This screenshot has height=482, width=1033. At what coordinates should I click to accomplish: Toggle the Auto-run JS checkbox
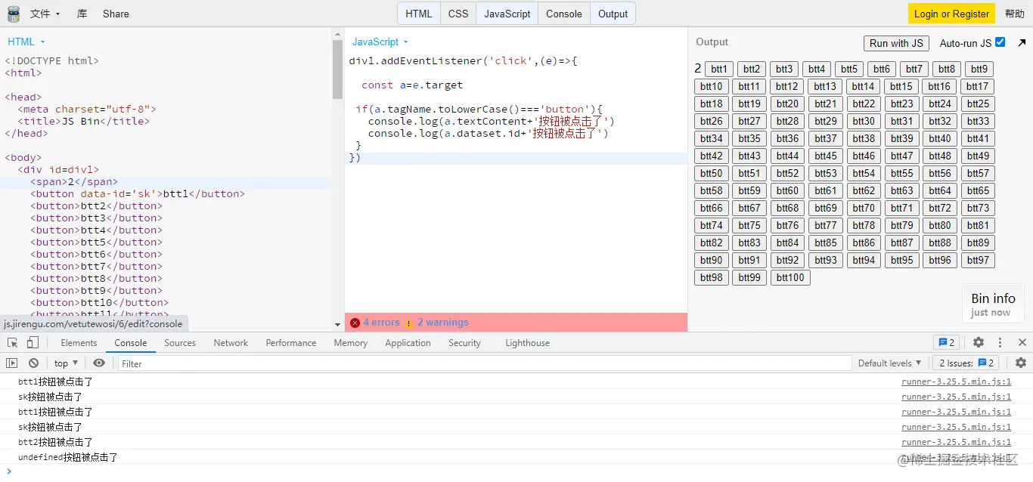1000,42
